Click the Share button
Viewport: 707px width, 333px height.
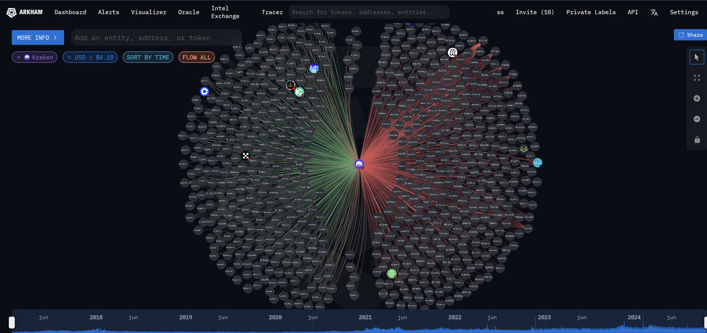690,35
